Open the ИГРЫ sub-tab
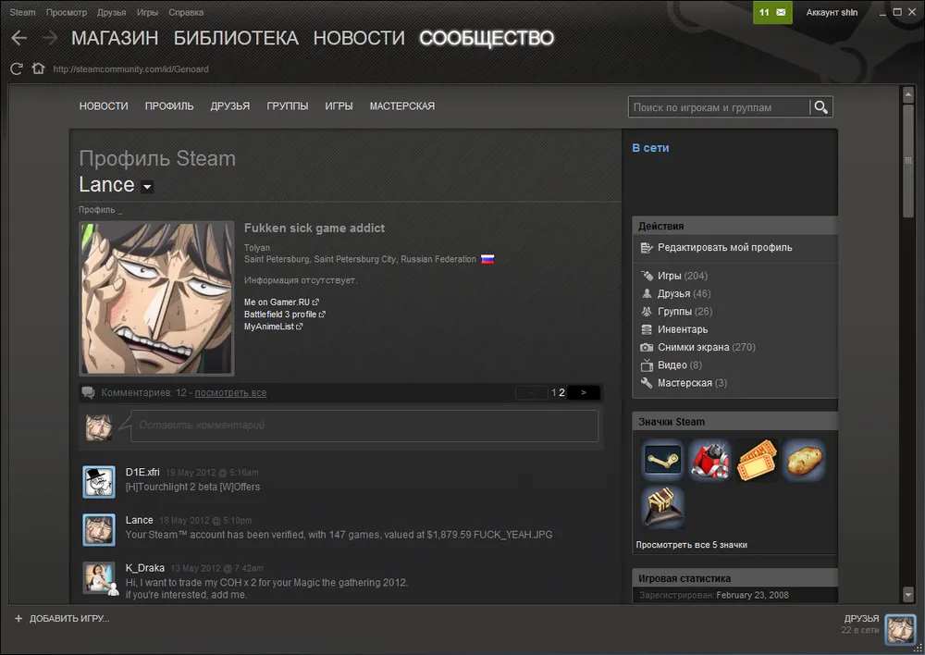Screen dimensions: 925x655 (x=339, y=106)
